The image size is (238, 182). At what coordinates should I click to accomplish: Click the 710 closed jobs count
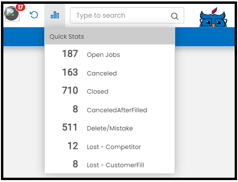point(70,90)
